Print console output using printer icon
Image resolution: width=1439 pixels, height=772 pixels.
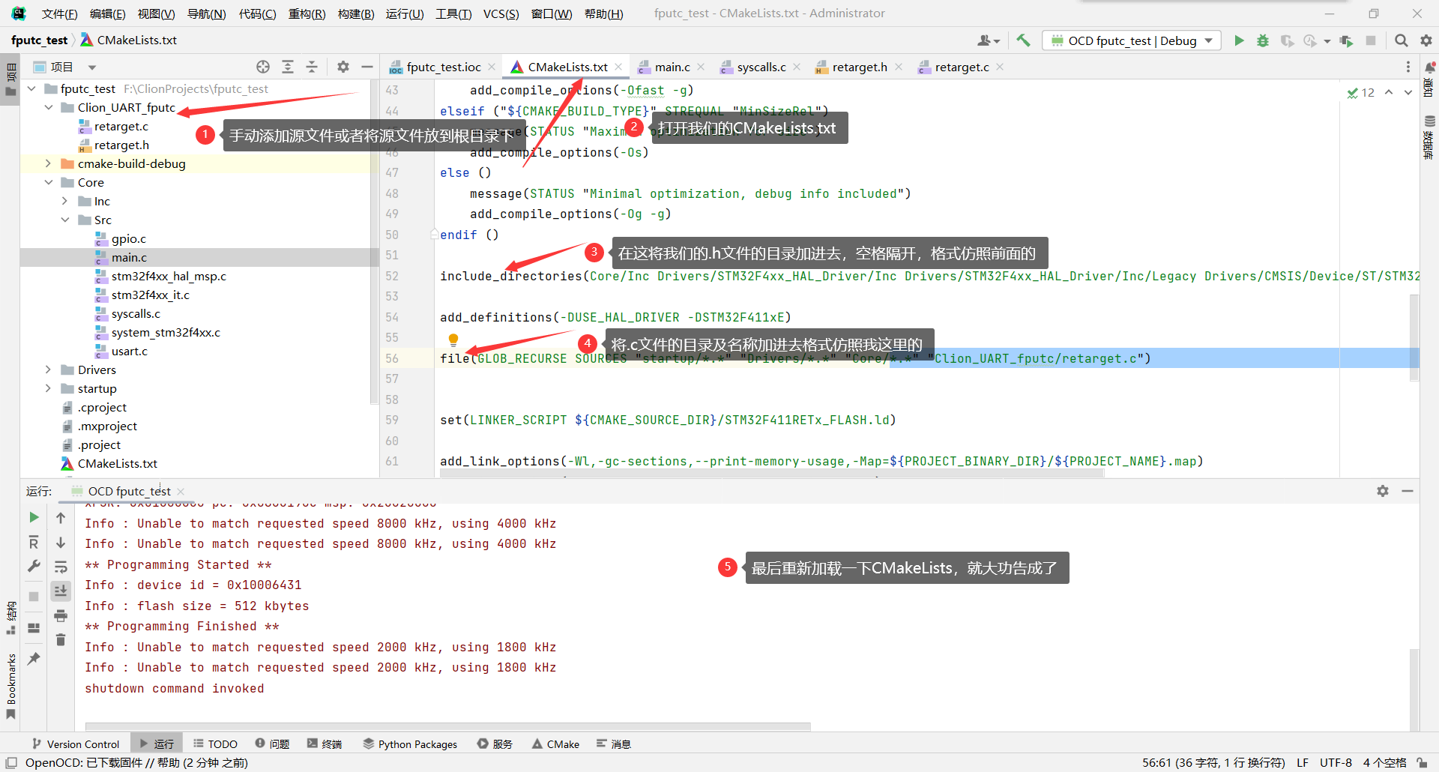[61, 615]
